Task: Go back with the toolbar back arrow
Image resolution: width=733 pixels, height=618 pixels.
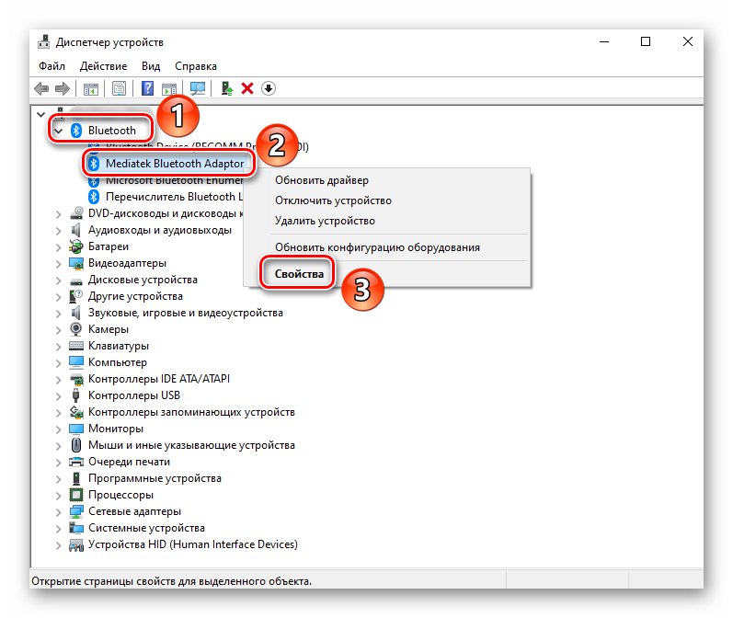Action: [41, 88]
